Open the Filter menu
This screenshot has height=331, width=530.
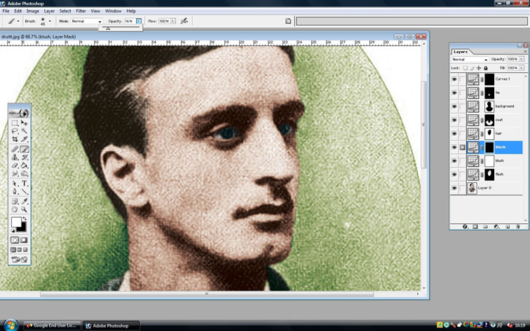point(81,11)
